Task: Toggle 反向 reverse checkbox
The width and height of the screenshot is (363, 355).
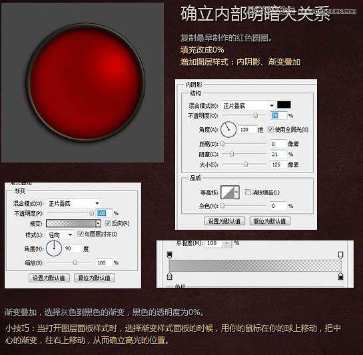Action: pos(108,222)
